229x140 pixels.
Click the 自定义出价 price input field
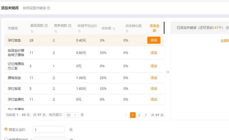click(49, 130)
